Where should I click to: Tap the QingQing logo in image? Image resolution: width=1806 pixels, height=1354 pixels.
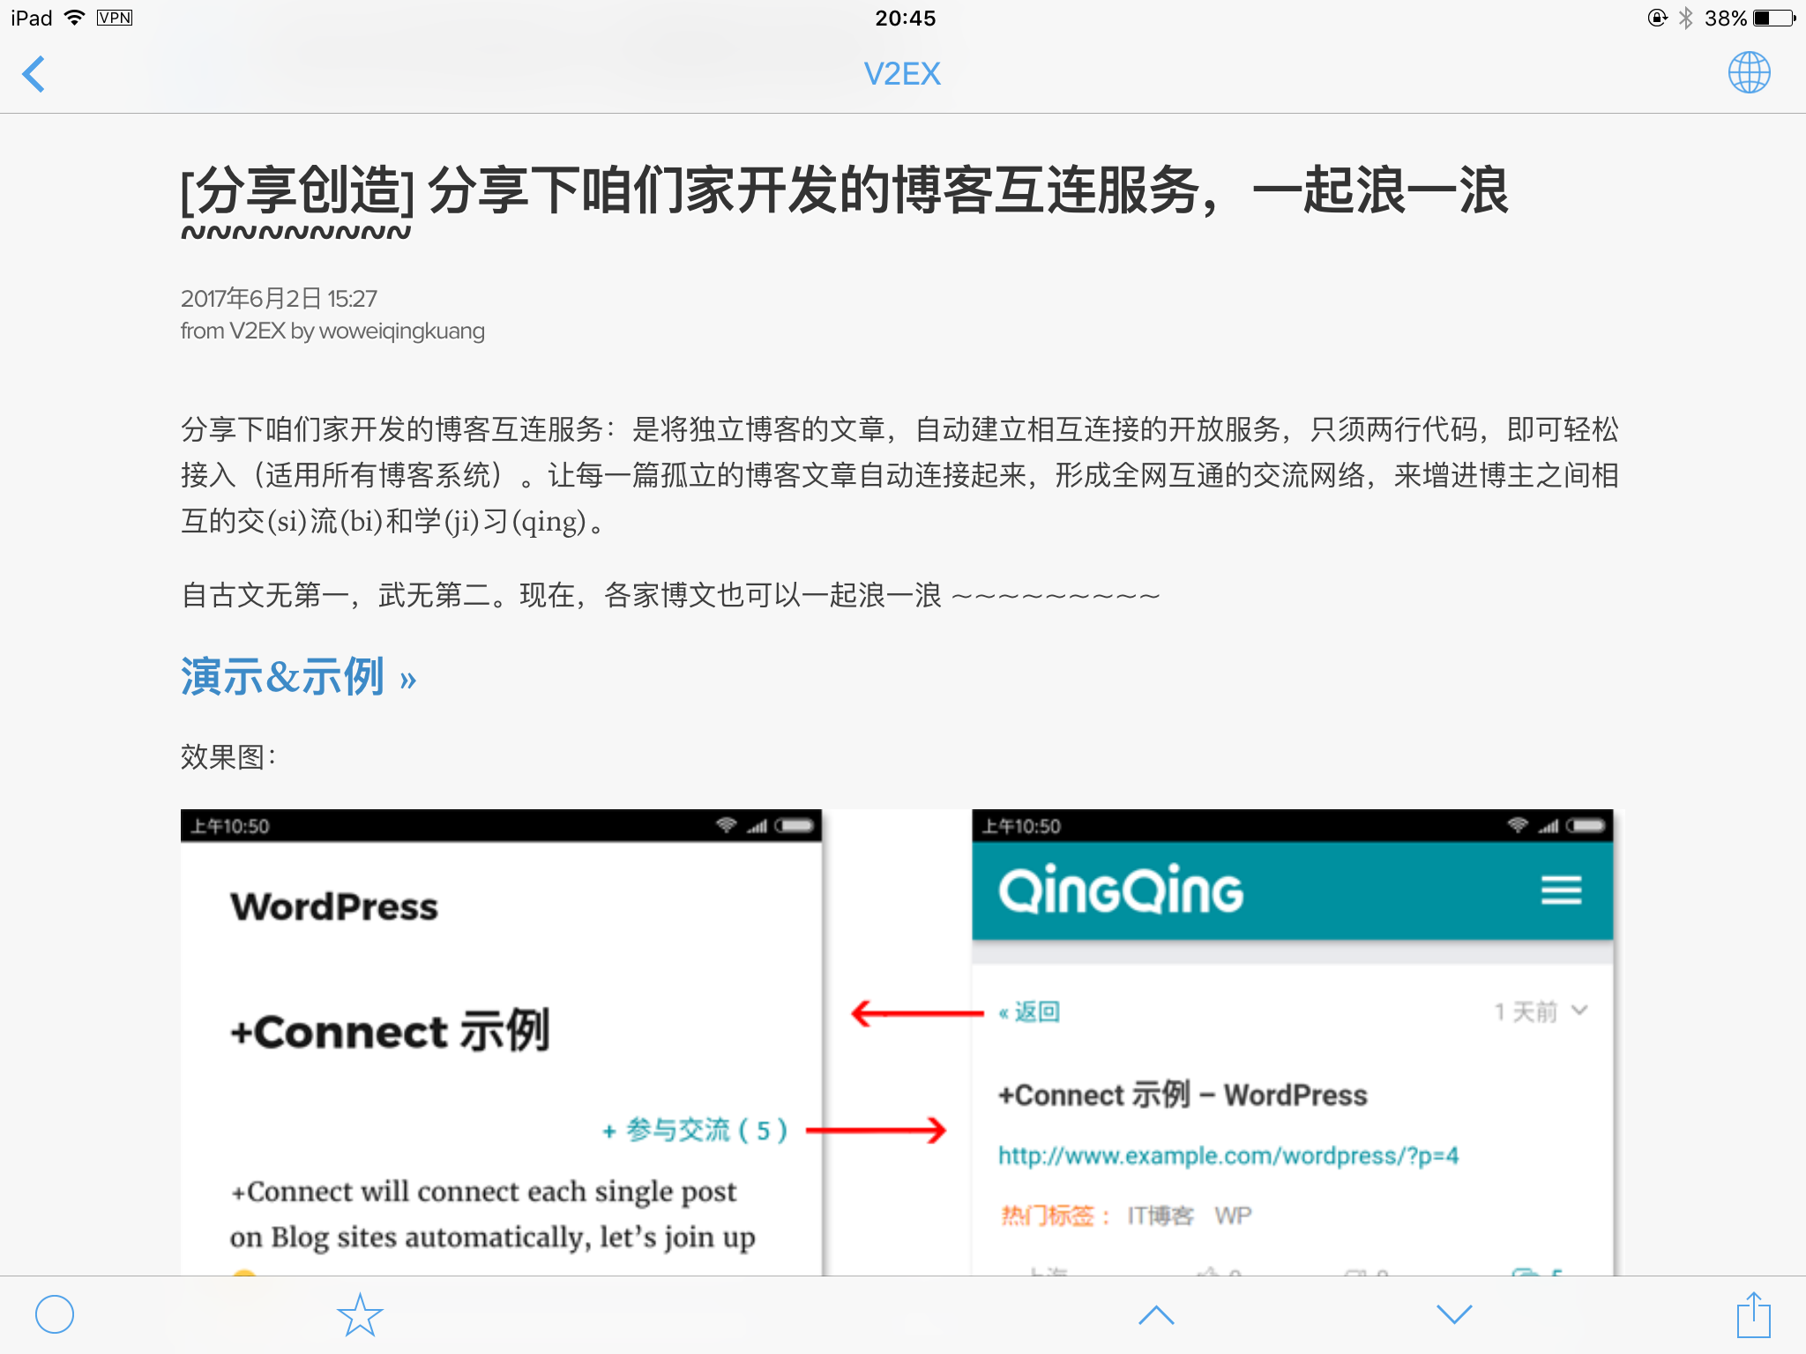click(x=1121, y=890)
